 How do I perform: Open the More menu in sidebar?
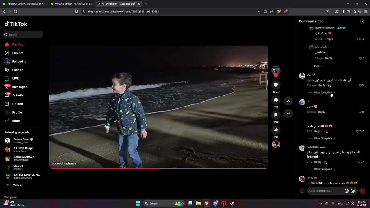12,121
